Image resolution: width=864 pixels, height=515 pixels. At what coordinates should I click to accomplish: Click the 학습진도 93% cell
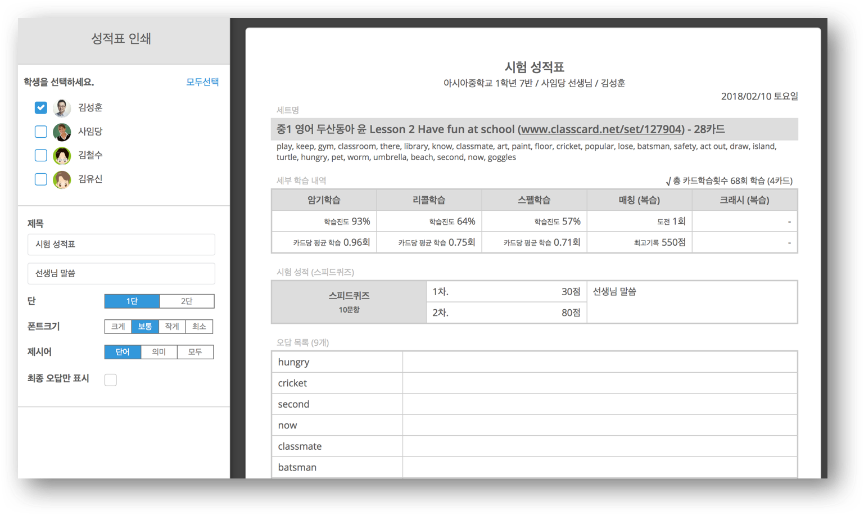(x=324, y=222)
